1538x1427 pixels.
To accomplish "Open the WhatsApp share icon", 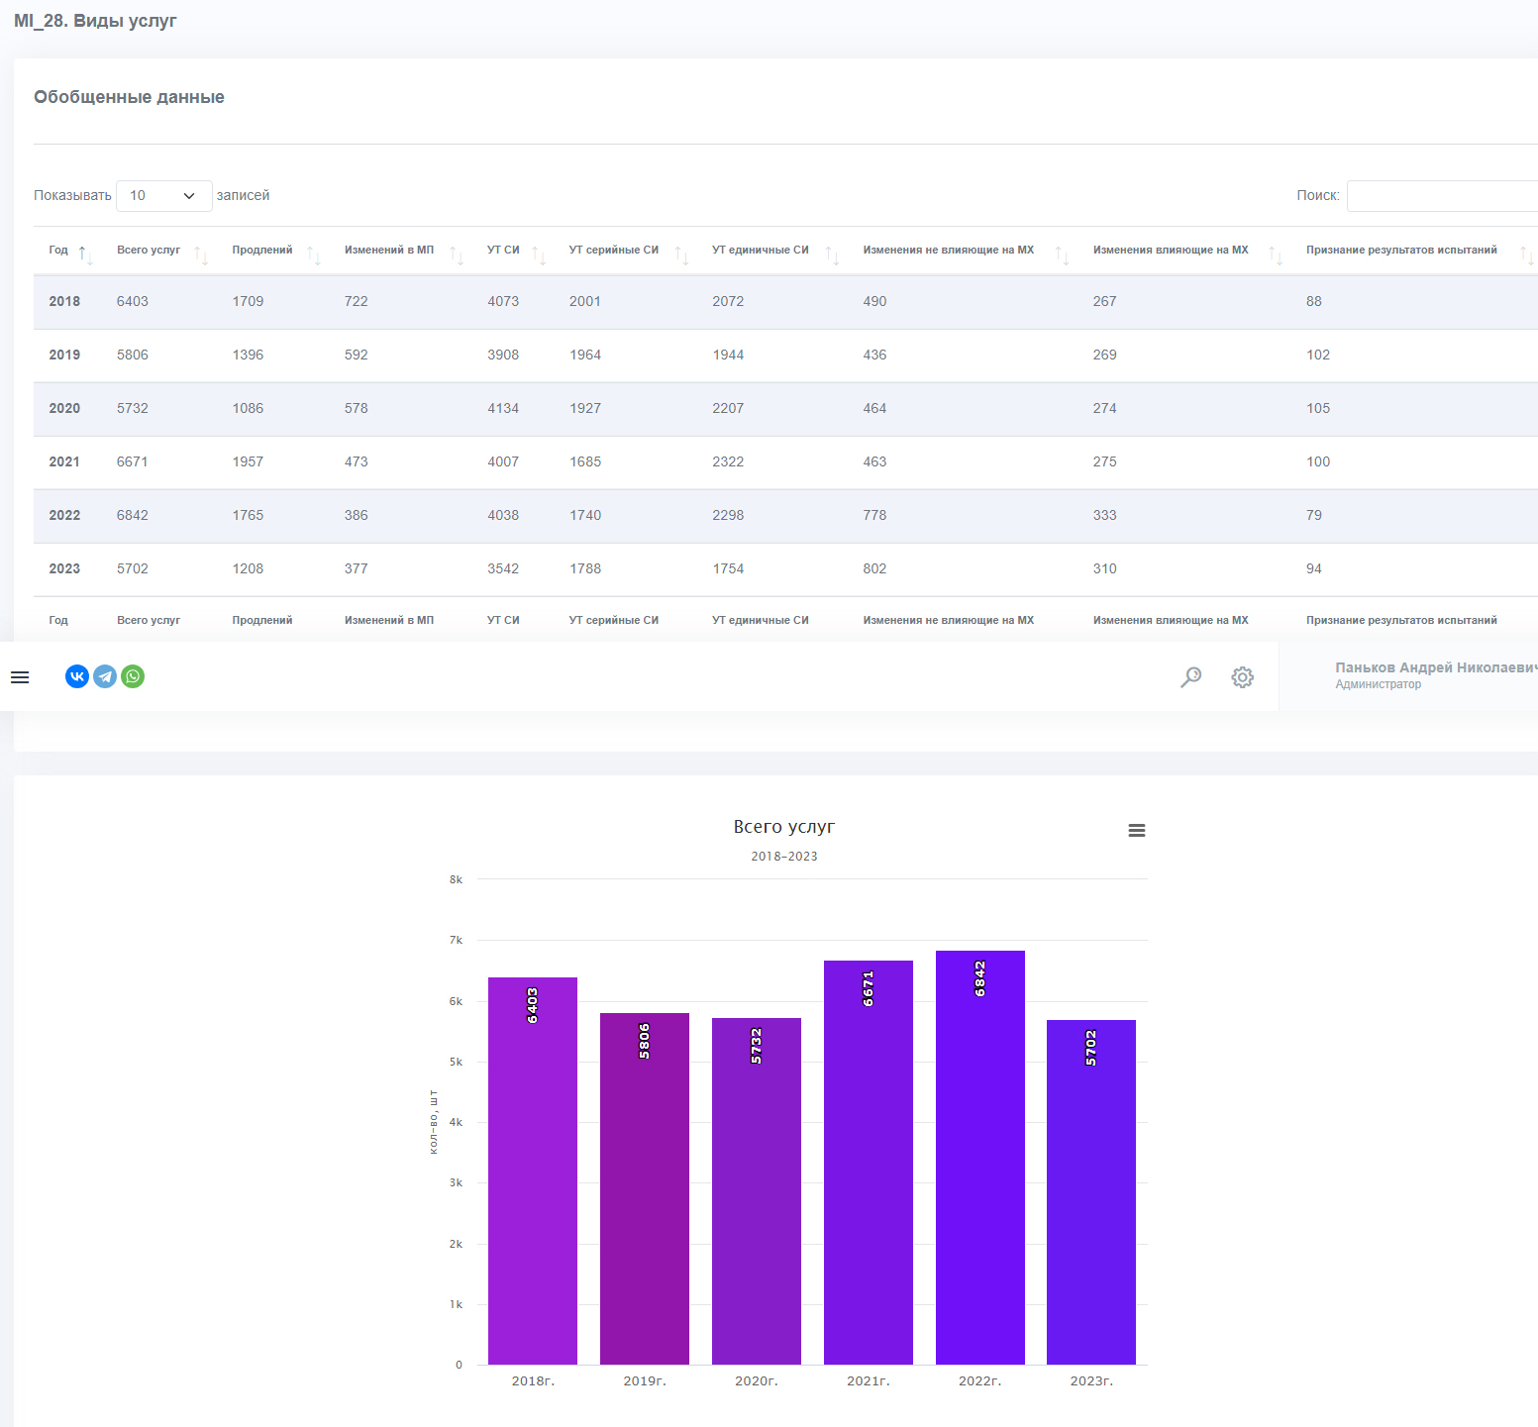I will pos(133,676).
